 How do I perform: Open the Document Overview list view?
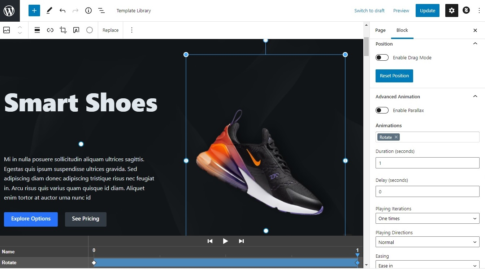pos(101,10)
